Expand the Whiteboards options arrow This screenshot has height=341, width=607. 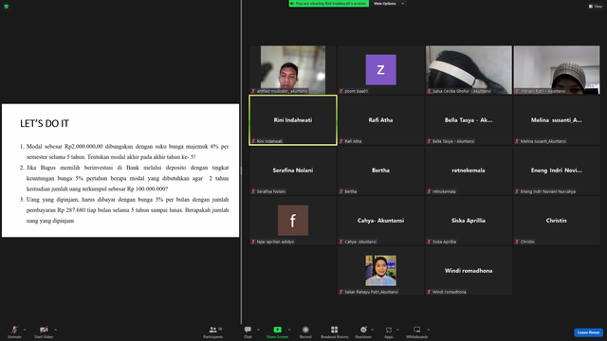429,330
